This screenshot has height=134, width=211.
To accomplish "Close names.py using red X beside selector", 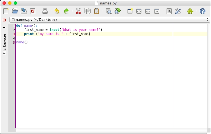I will coord(4,20).
